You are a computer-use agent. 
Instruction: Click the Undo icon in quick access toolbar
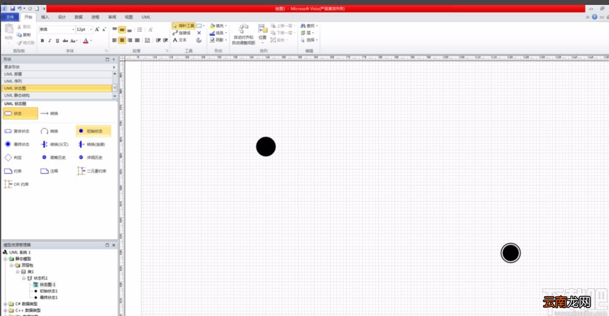tap(19, 8)
